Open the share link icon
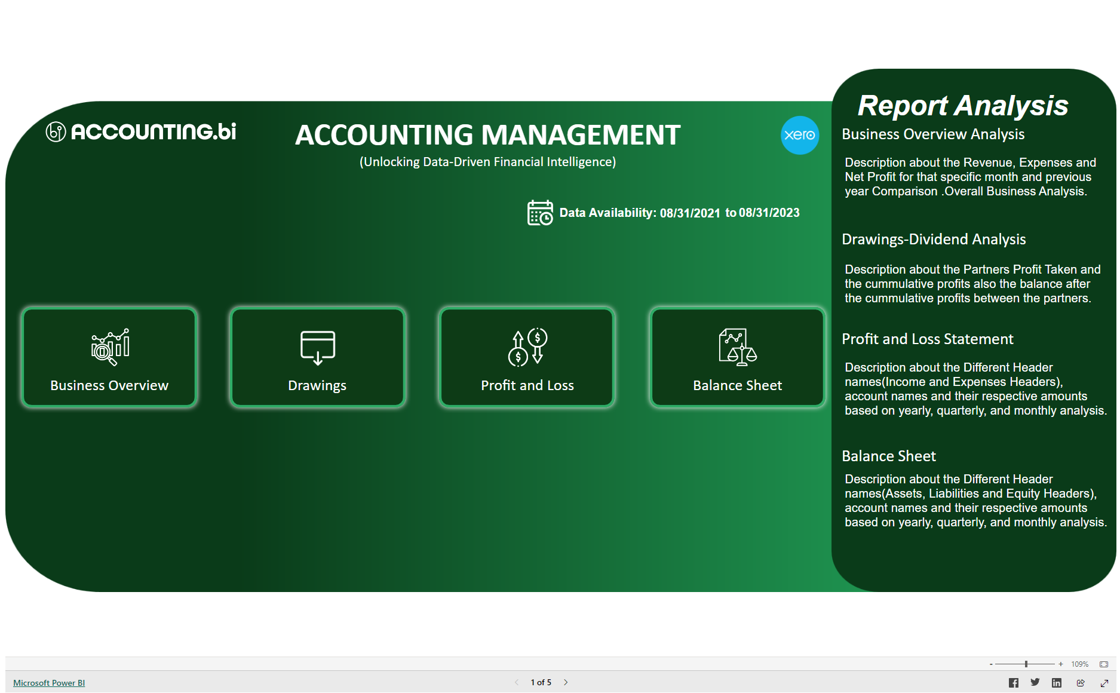The image size is (1120, 693). coord(1079,682)
